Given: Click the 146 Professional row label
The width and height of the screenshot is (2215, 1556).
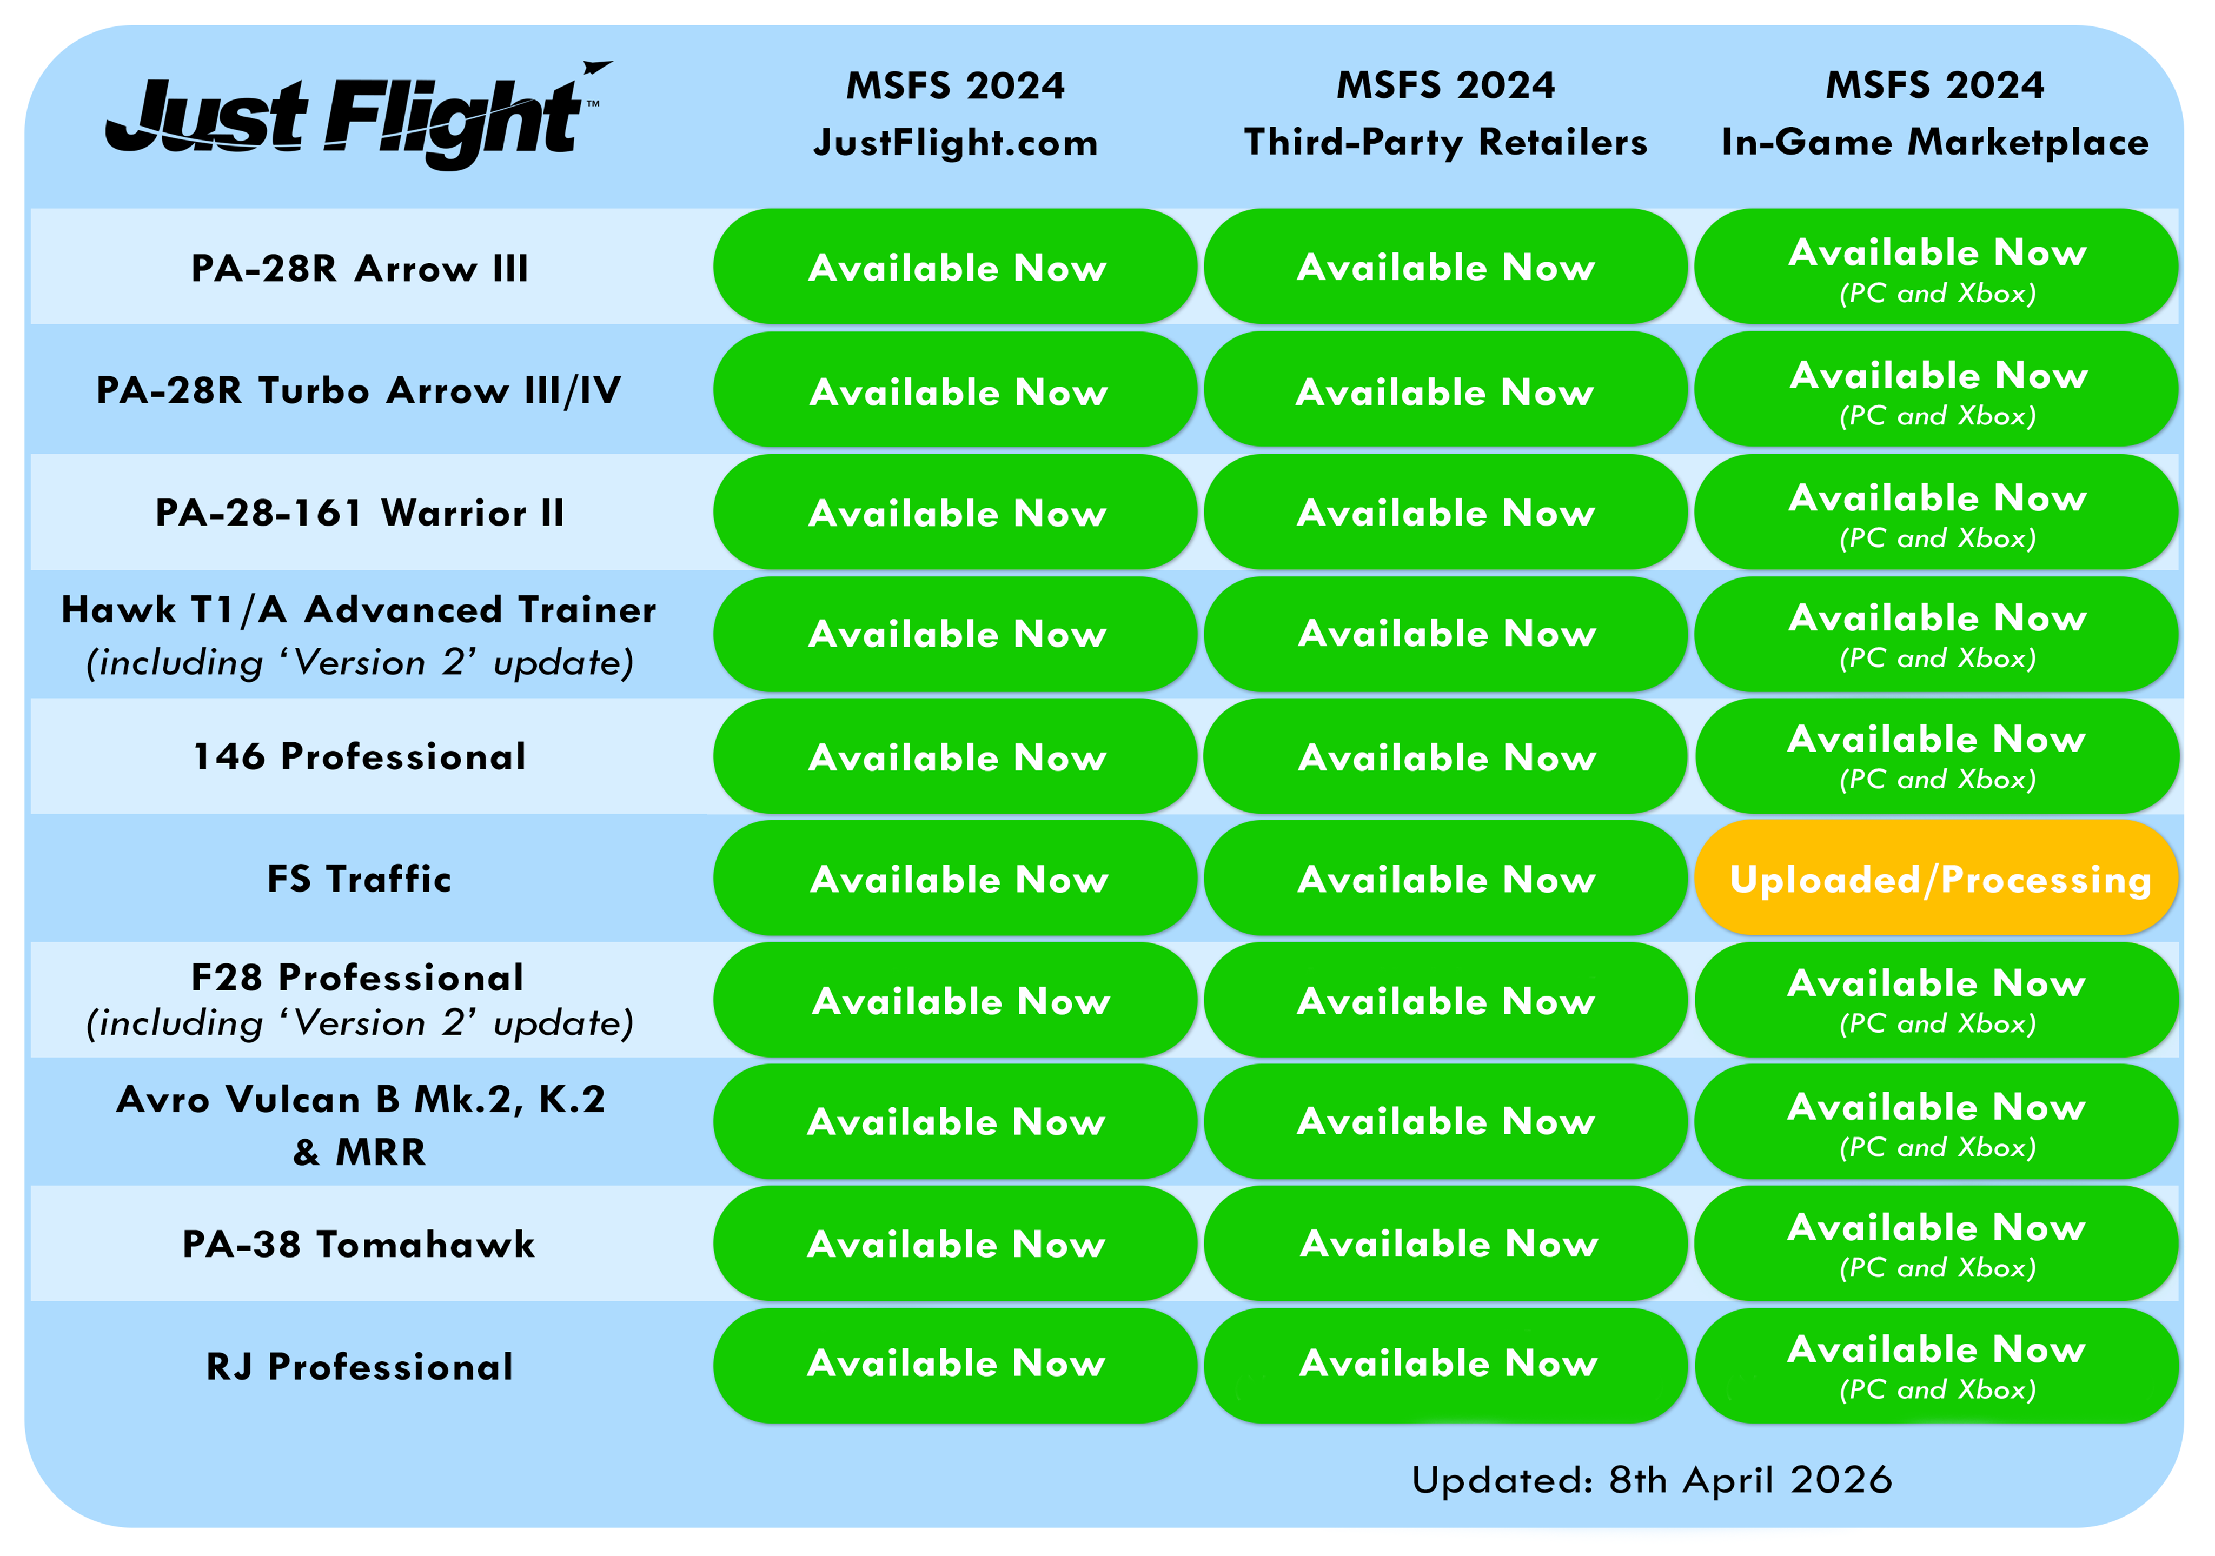Looking at the screenshot, I should [x=359, y=756].
